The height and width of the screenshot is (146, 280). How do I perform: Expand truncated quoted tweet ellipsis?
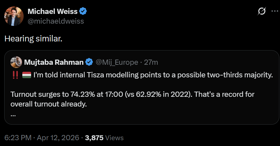click(13, 115)
